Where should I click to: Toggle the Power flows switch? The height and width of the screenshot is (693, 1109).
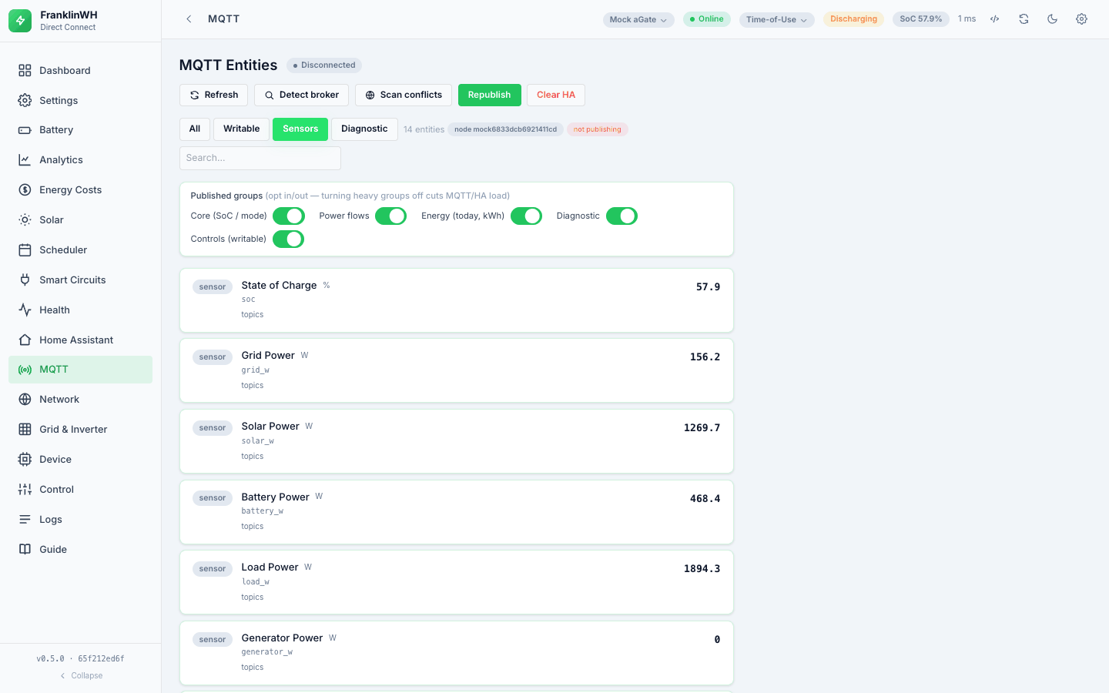tap(390, 216)
